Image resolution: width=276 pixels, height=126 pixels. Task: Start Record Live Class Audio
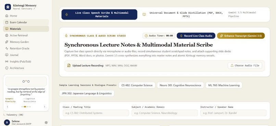click(196, 36)
